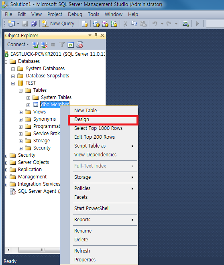Click the Refresh icon in Object Explorer
Screen dimensions: 224x265
pos(71,45)
